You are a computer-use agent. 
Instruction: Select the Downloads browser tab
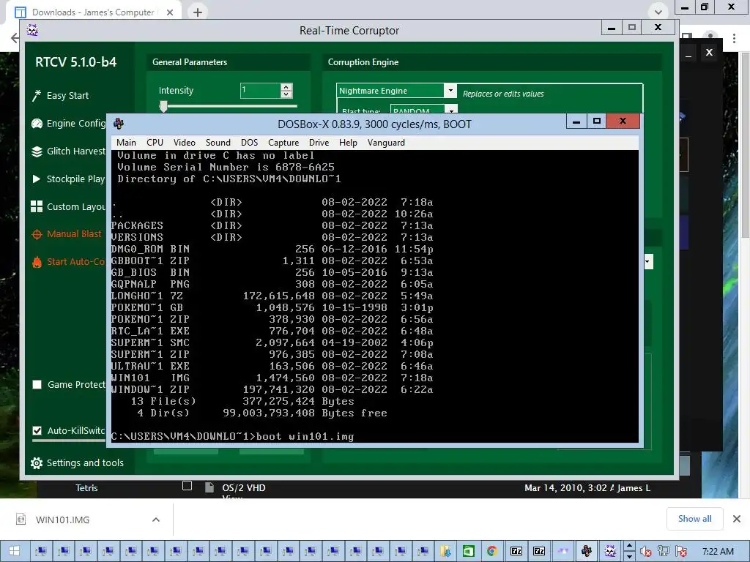(x=93, y=12)
